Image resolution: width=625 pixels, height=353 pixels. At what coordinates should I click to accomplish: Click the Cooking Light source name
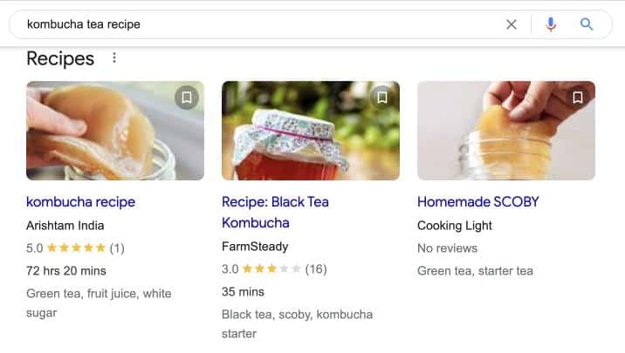(x=455, y=226)
